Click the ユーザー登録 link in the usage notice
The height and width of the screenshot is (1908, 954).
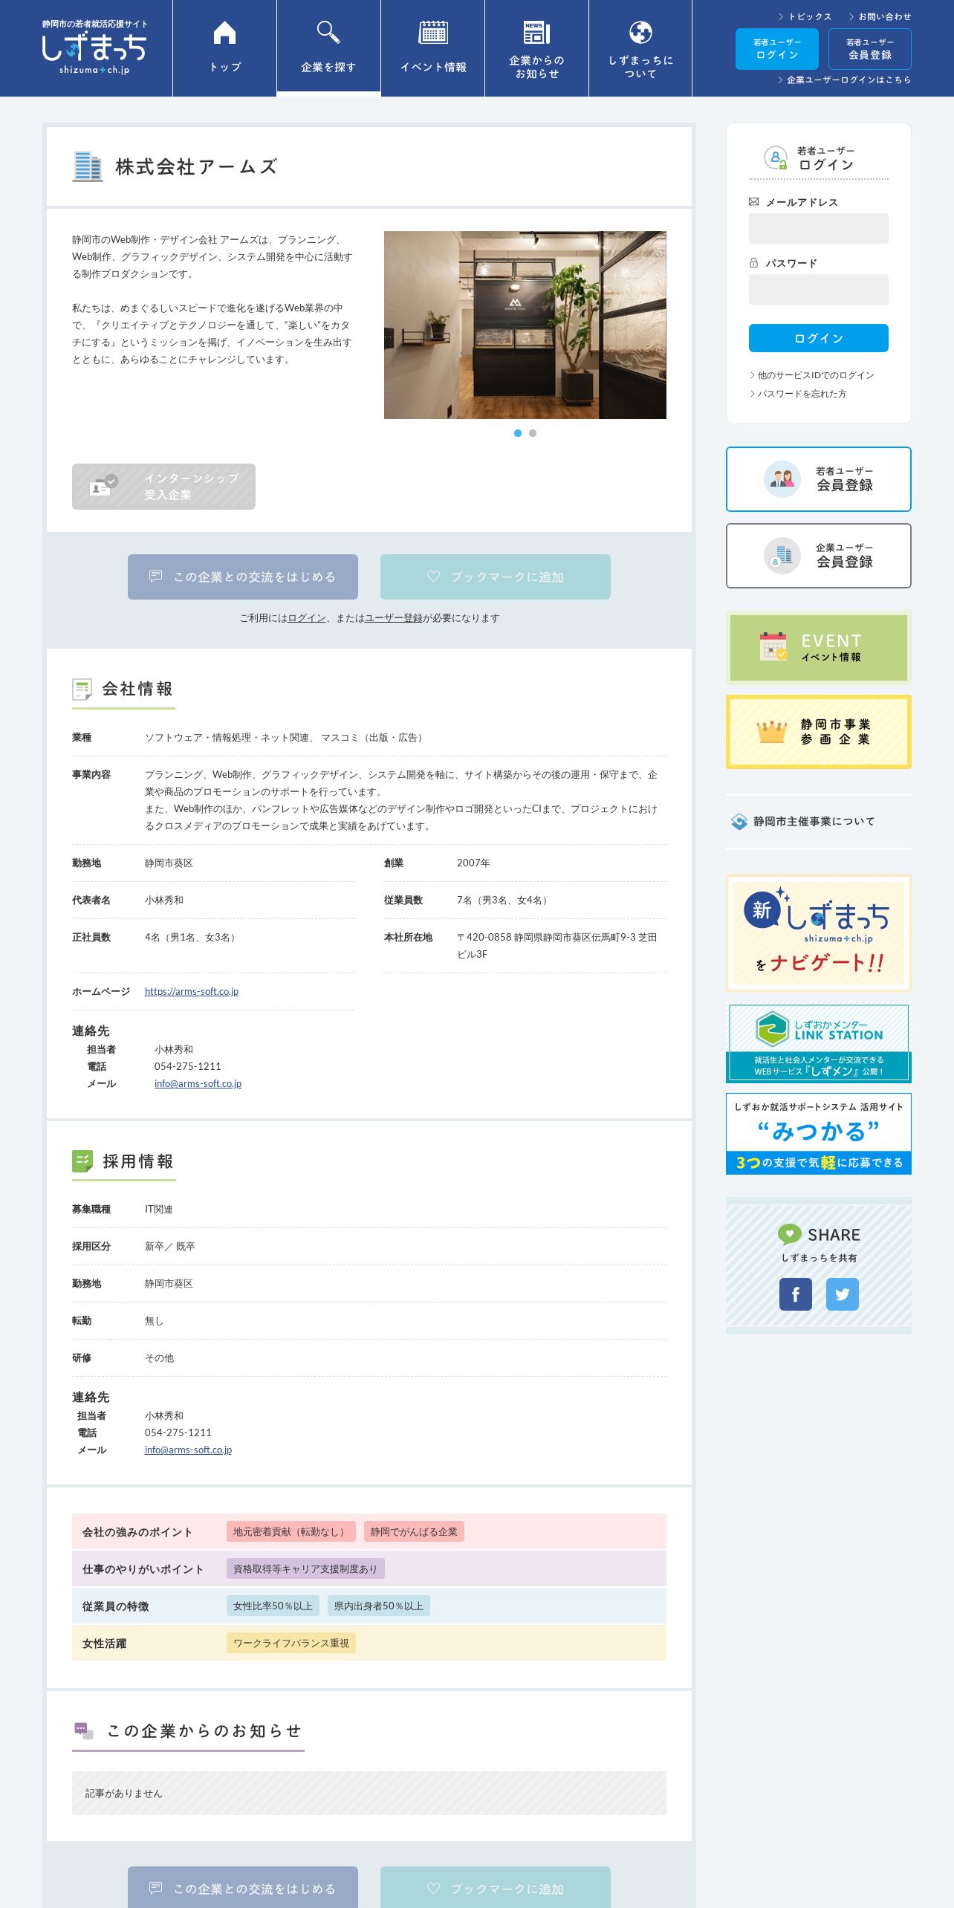click(x=394, y=618)
